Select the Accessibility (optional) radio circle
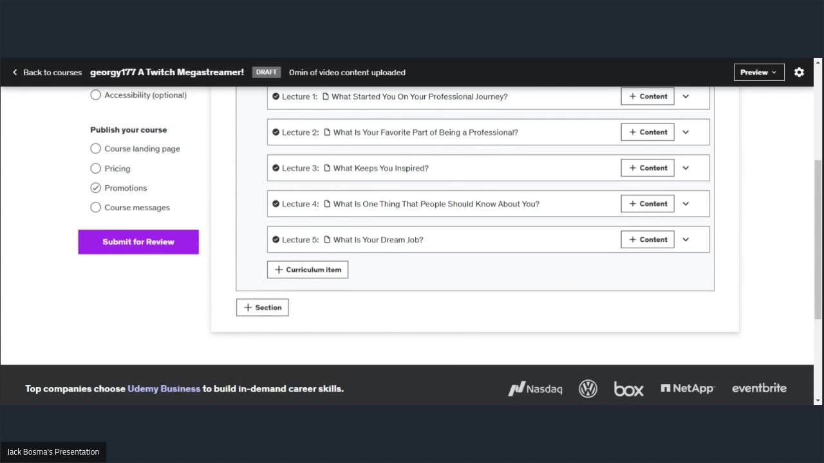The width and height of the screenshot is (824, 463). pyautogui.click(x=96, y=95)
